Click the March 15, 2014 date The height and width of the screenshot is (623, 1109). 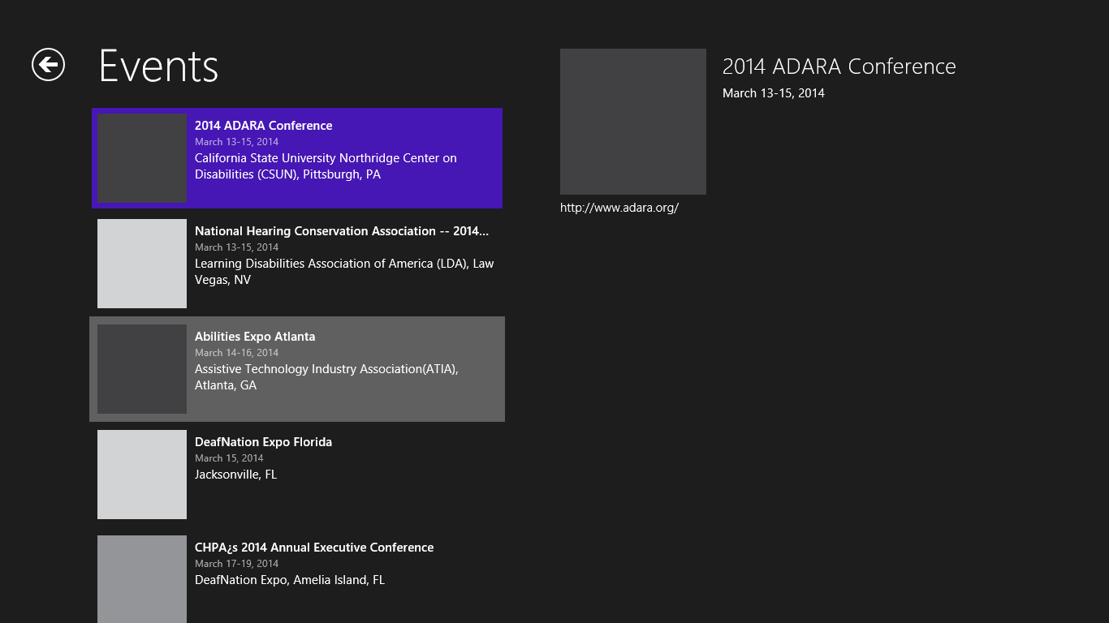229,458
